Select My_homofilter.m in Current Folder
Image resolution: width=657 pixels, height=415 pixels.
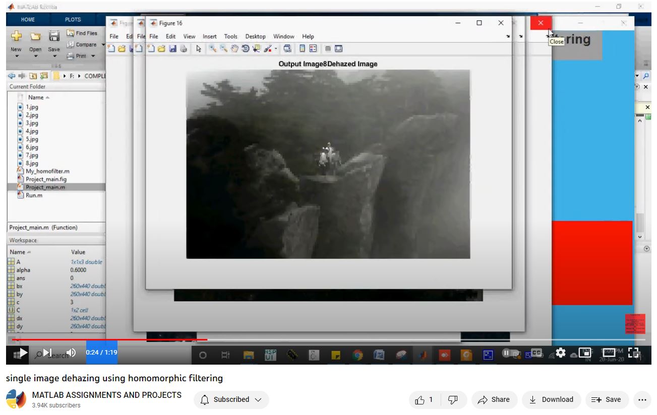(x=47, y=171)
